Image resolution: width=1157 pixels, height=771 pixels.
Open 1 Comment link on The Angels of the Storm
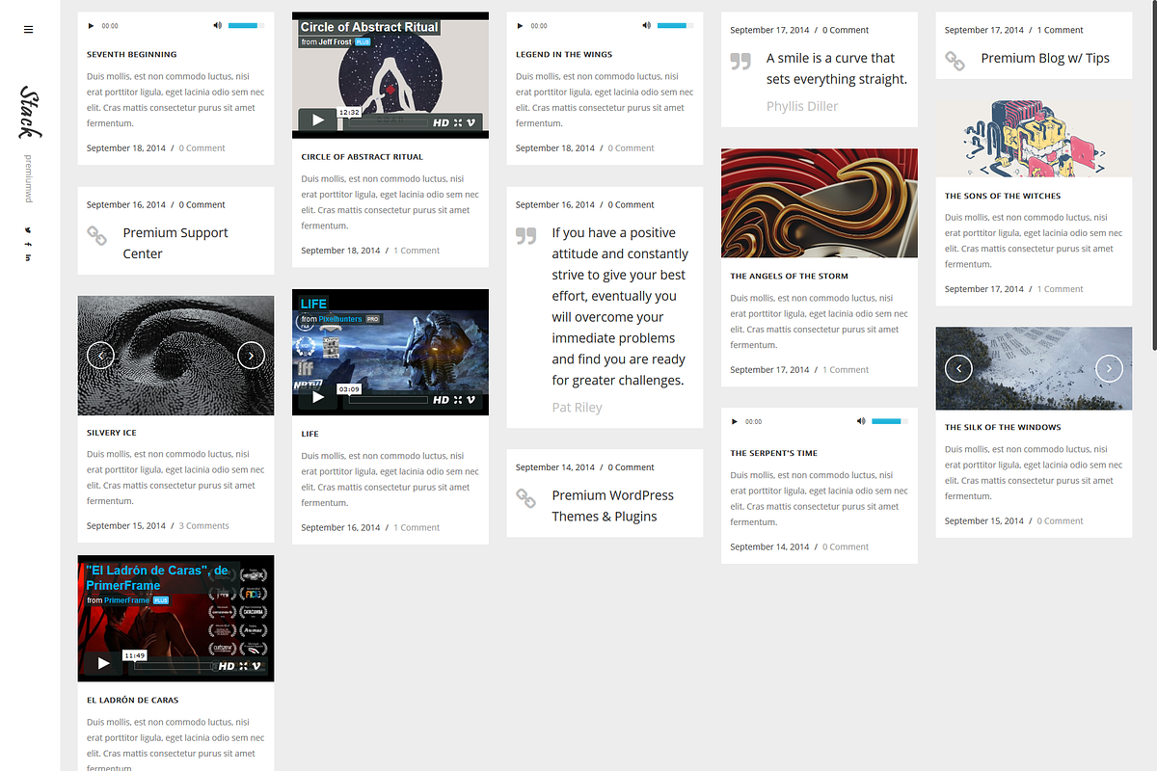coord(846,370)
